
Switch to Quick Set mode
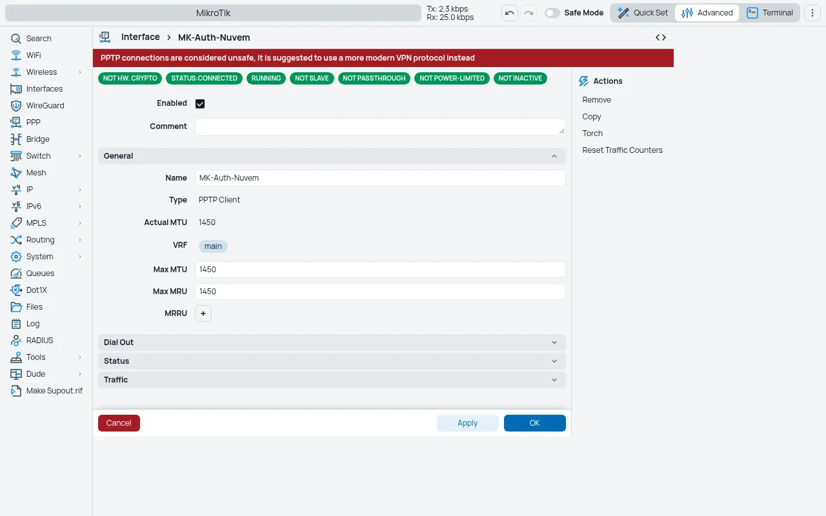click(x=643, y=13)
